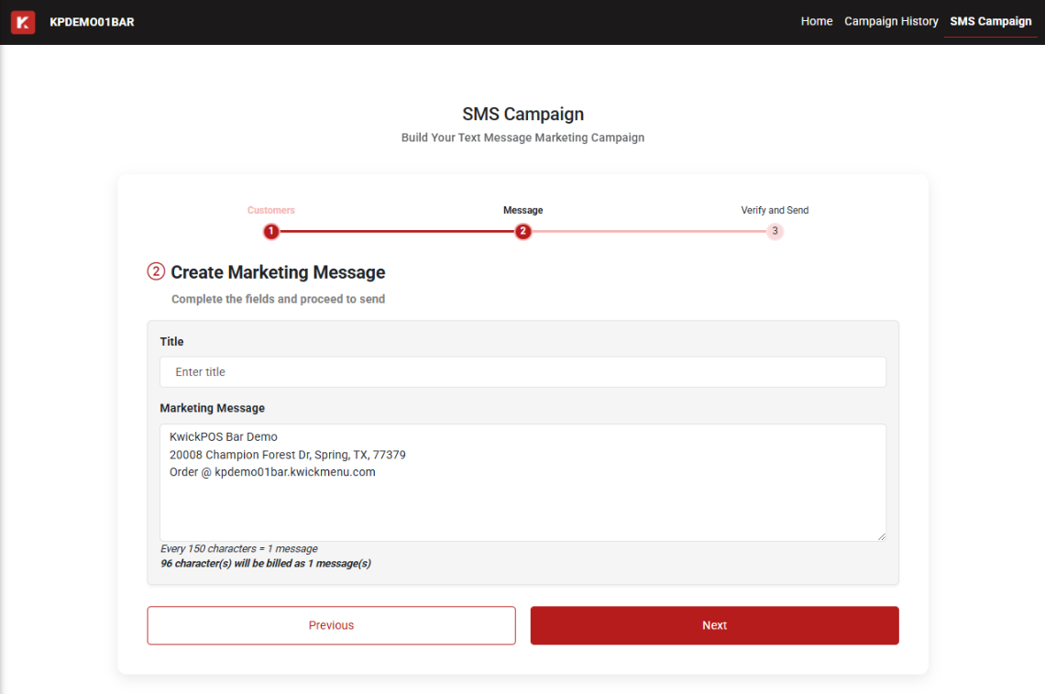The image size is (1045, 694).
Task: Click the '20008 Champion Forest Dr' address line
Action: (287, 455)
